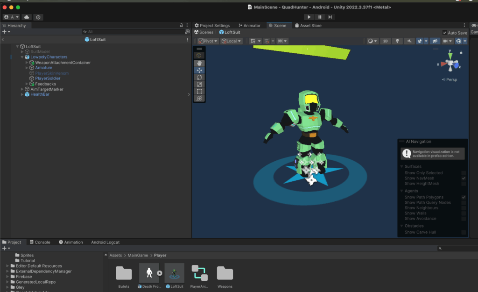The width and height of the screenshot is (478, 292).
Task: Switch to the Asset Store tab
Action: click(x=308, y=25)
